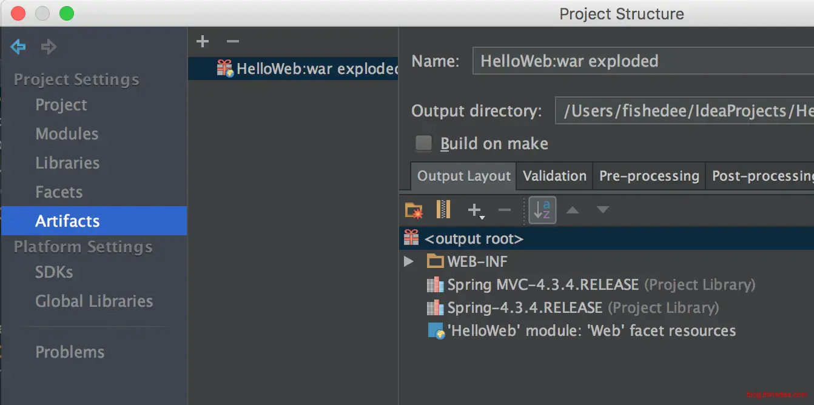
Task: Select Modules in Project Settings
Action: (x=67, y=134)
